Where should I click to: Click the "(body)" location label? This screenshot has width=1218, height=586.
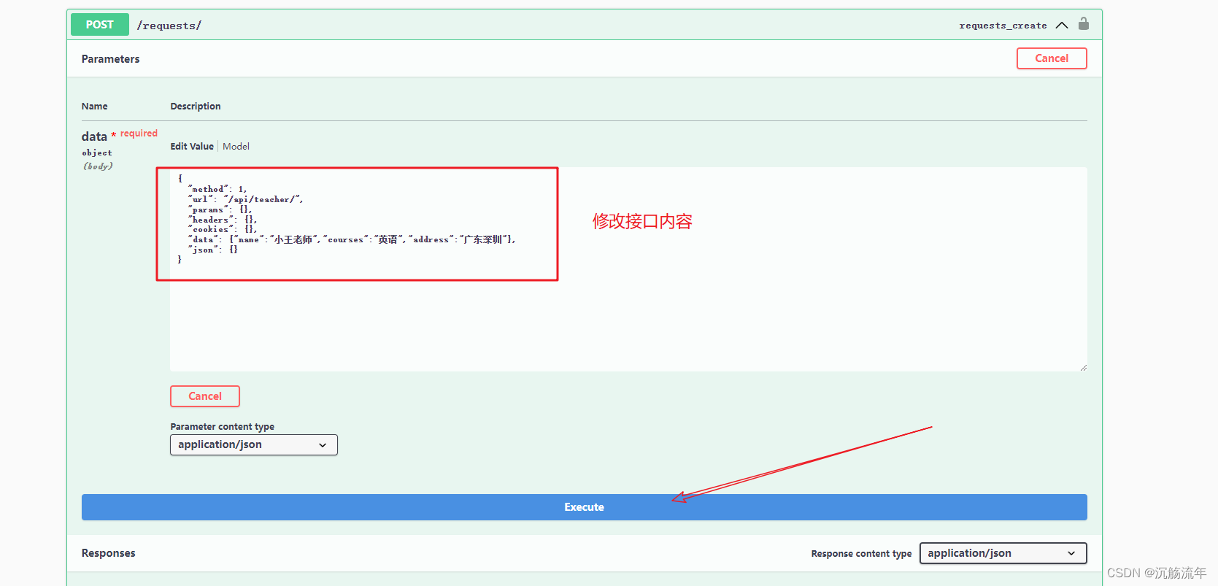point(98,166)
